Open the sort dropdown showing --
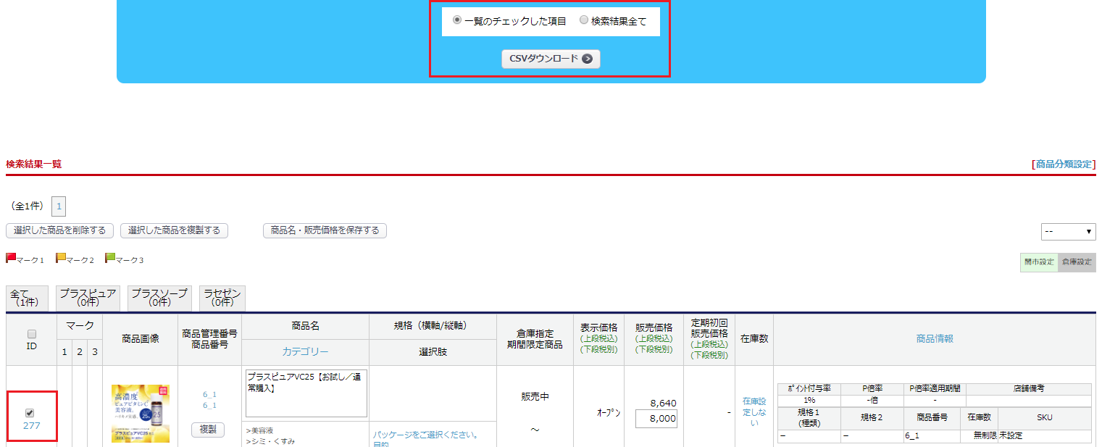Image resolution: width=1102 pixels, height=447 pixels. 1068,231
